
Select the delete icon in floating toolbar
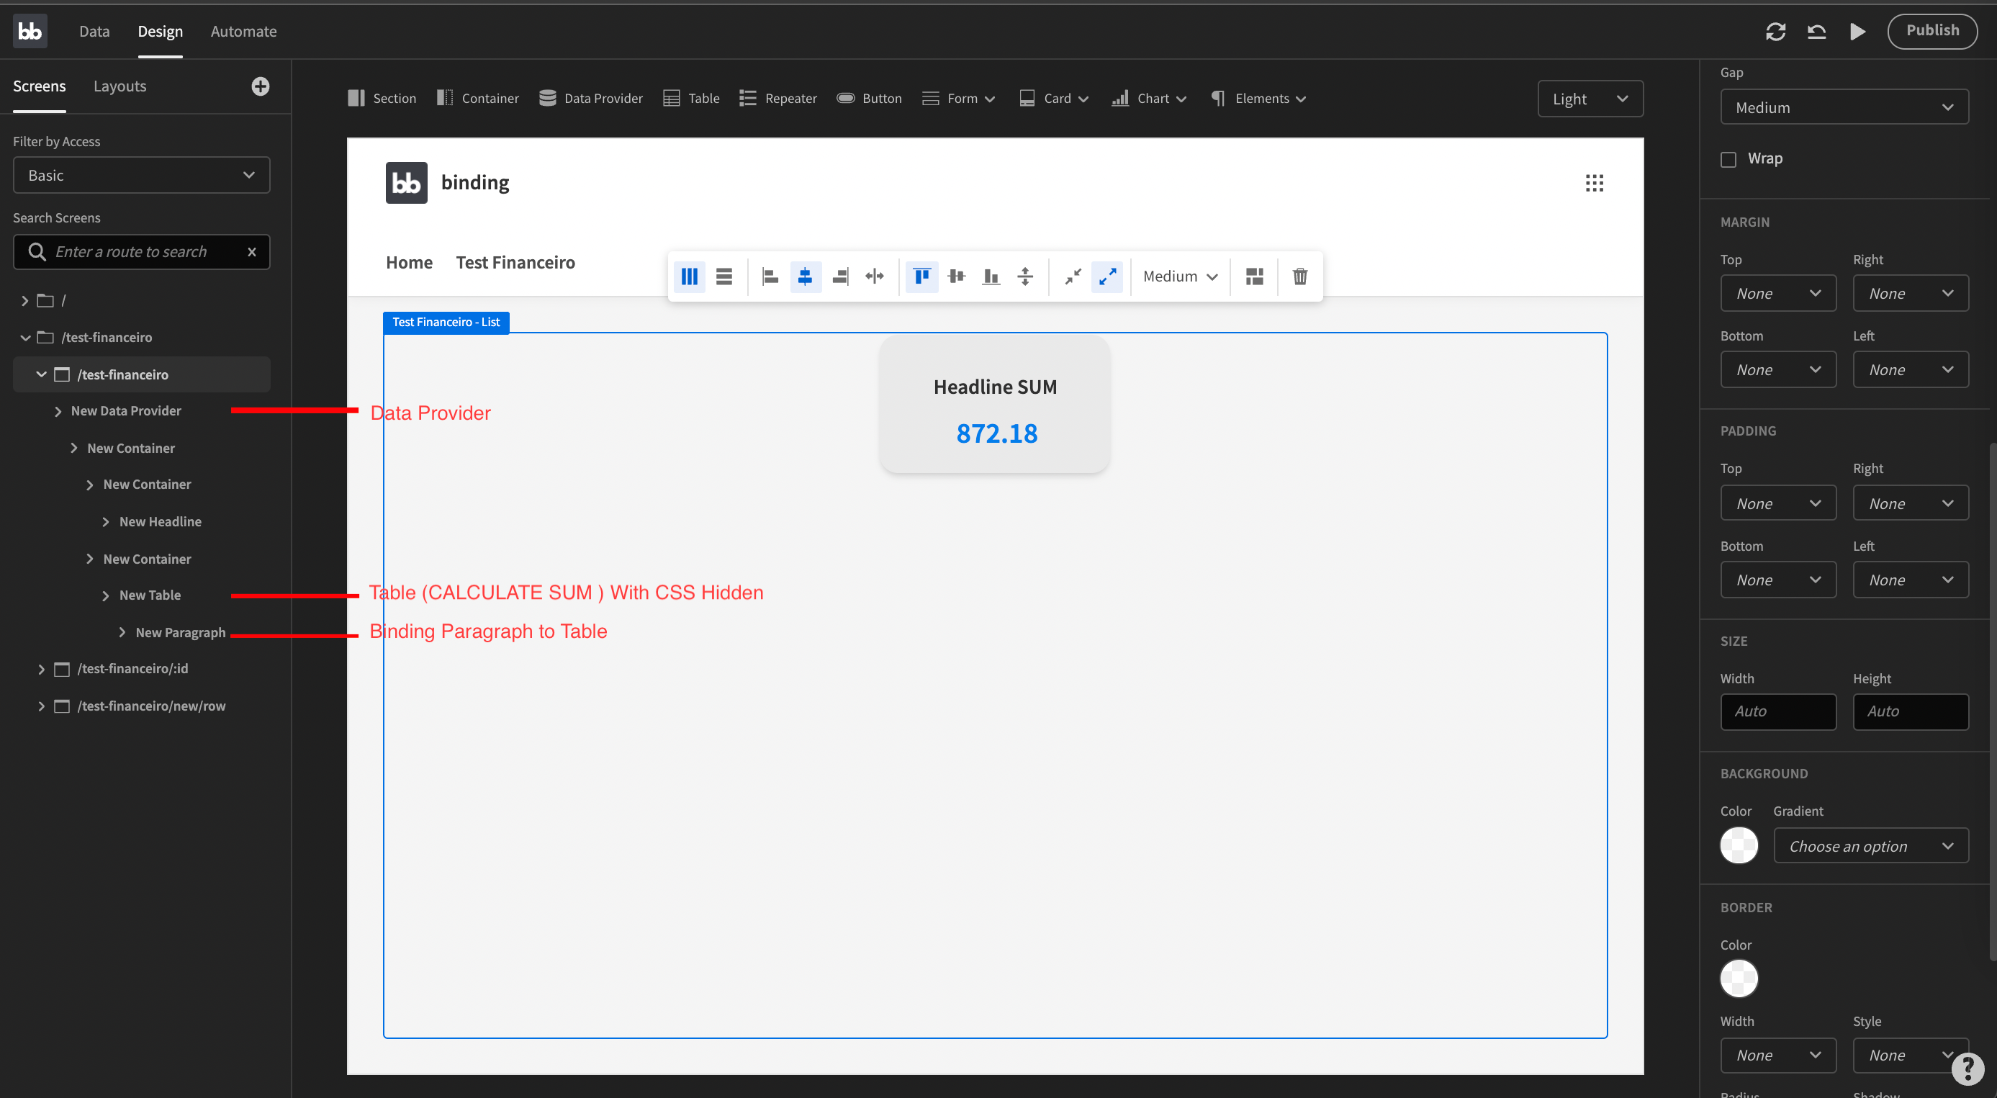[x=1299, y=276]
